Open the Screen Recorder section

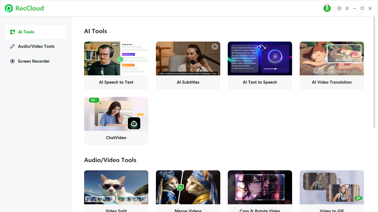coord(34,61)
